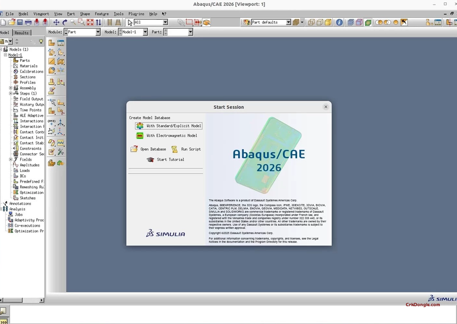Open the Viewport menu
457x324 pixels.
pyautogui.click(x=41, y=14)
